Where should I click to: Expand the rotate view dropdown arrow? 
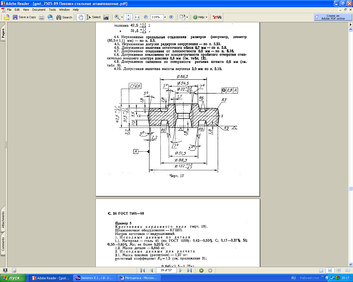[x=187, y=17]
